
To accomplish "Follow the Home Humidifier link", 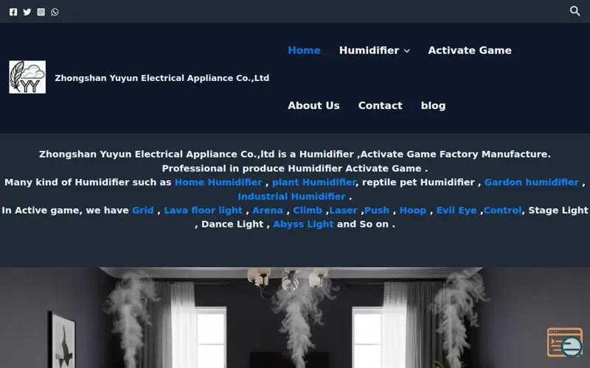I will (x=218, y=182).
